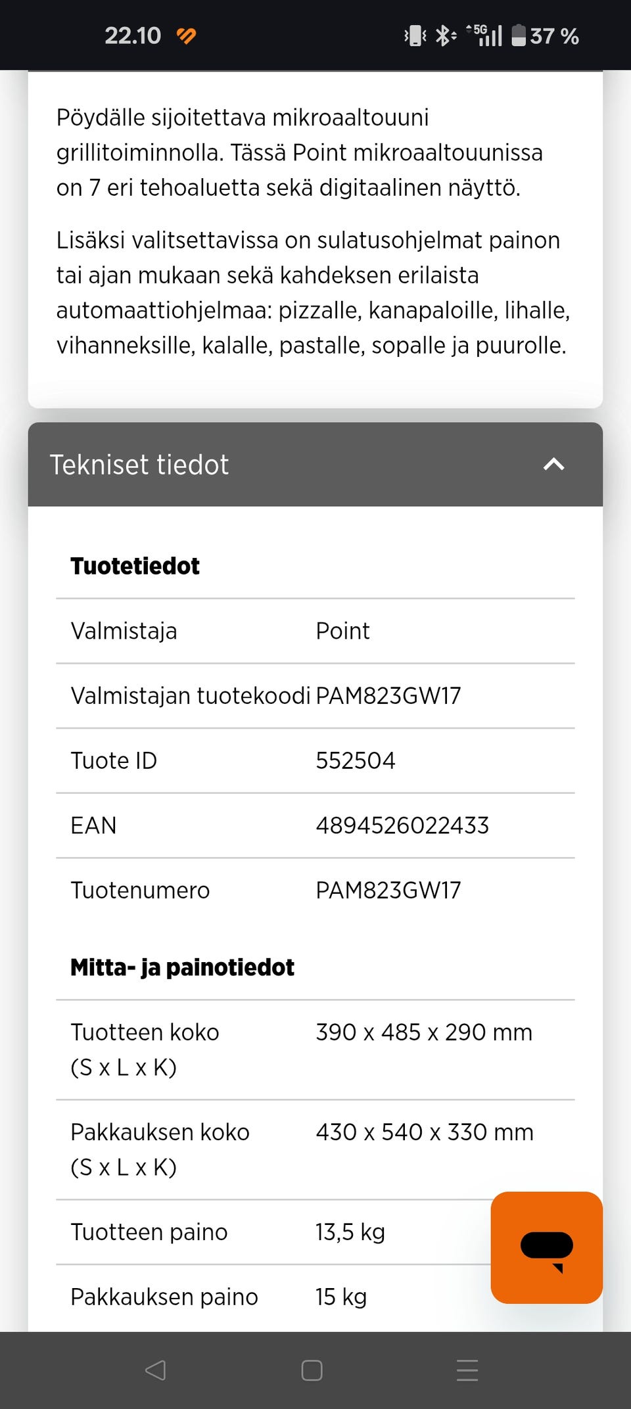Tap the product size 390 x 485 x 290 mm
The image size is (631, 1409).
(424, 1032)
